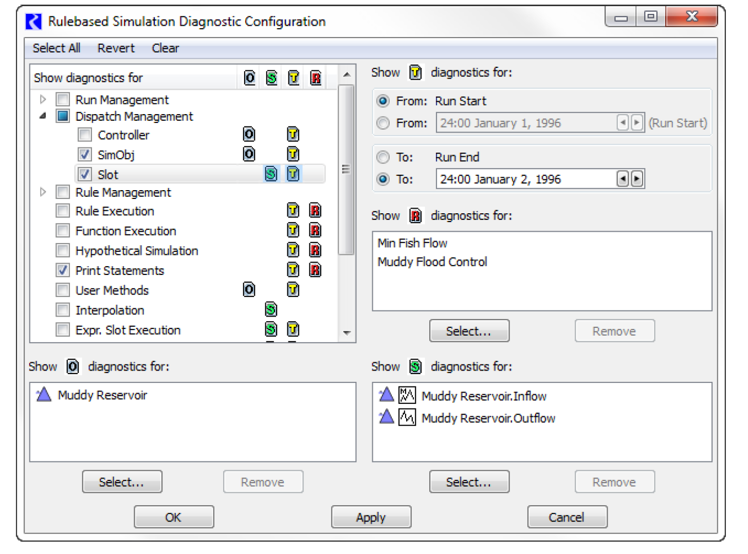Collapse the Dispatch Management node

(x=43, y=117)
